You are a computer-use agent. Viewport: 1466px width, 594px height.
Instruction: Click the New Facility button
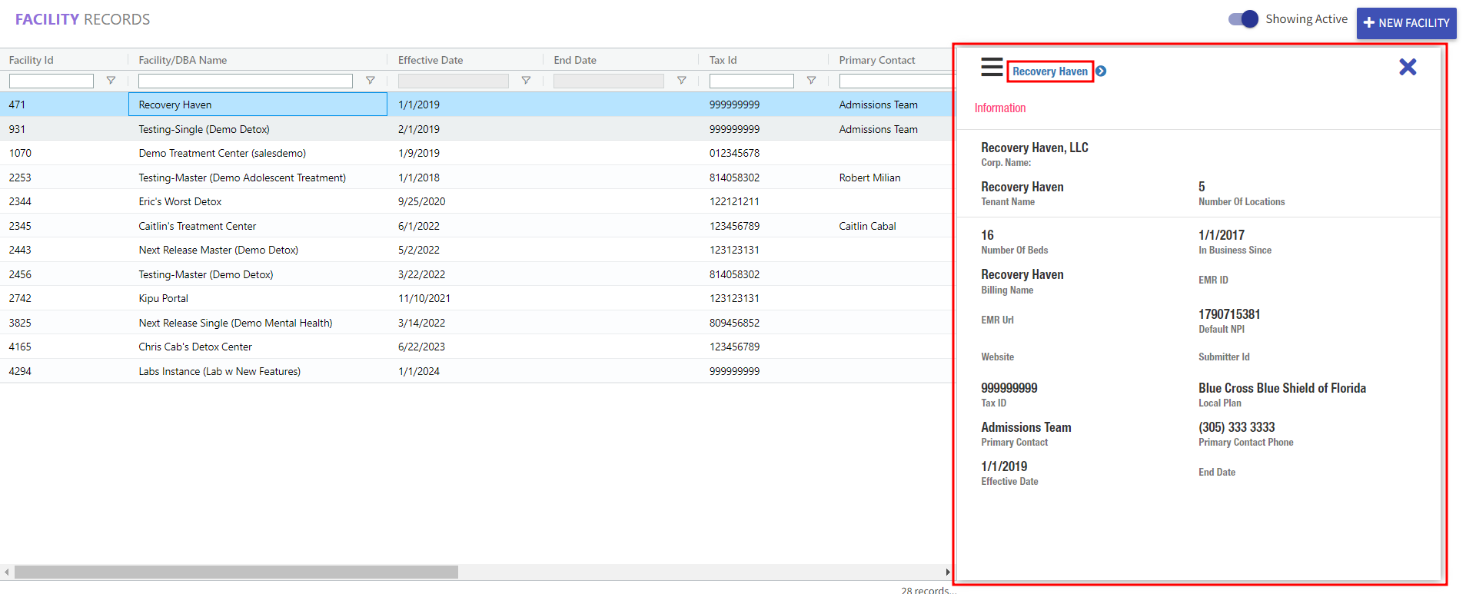[1406, 23]
